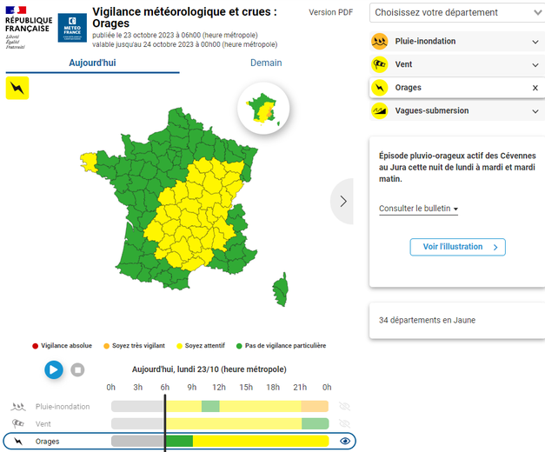Click the red Vigilance absolue legend dot

coord(35,346)
